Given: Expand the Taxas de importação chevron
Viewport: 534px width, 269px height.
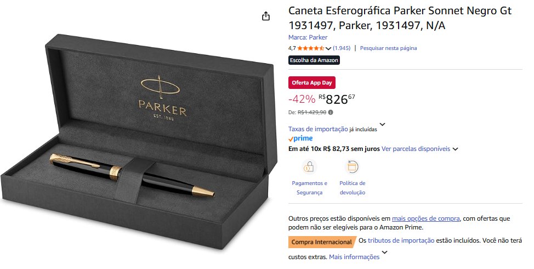Looking at the screenshot, I should (383, 125).
